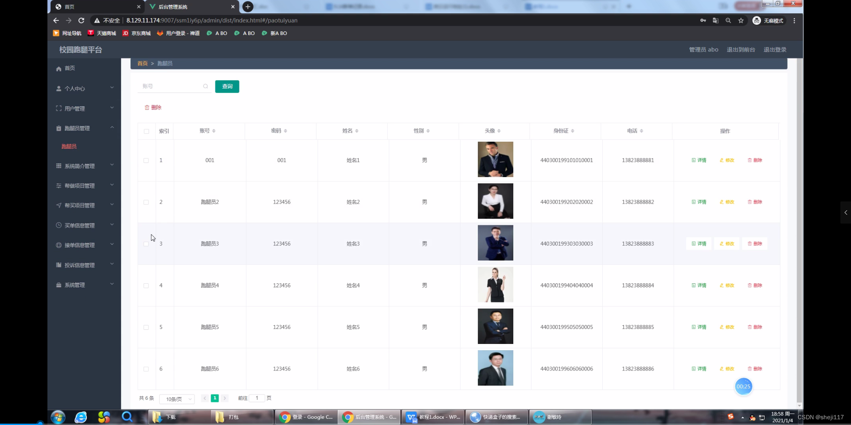Launch Internet Explorer from the taskbar
This screenshot has height=425, width=851.
click(x=81, y=417)
